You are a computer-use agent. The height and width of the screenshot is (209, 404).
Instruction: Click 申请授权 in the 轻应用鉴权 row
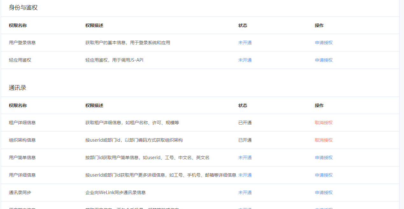click(324, 60)
